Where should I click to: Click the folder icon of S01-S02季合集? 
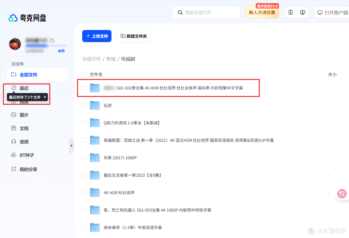point(95,88)
